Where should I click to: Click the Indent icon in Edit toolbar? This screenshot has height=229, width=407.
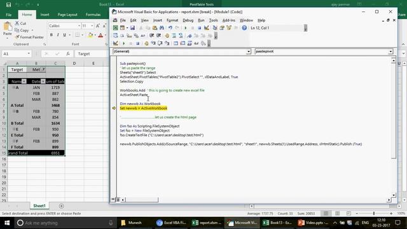[x=151, y=36]
